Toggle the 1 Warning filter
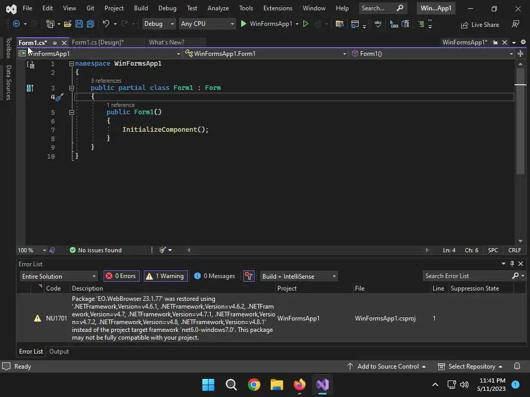Viewport: 530px width, 397px height. (x=166, y=276)
